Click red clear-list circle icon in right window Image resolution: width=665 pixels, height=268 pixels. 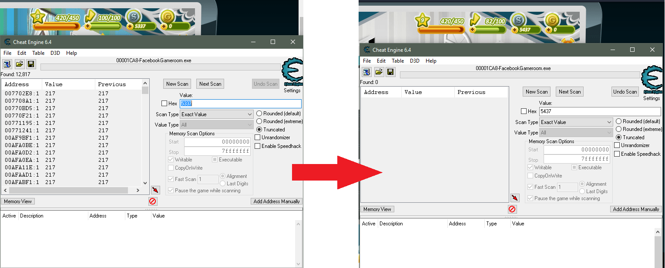(x=512, y=209)
